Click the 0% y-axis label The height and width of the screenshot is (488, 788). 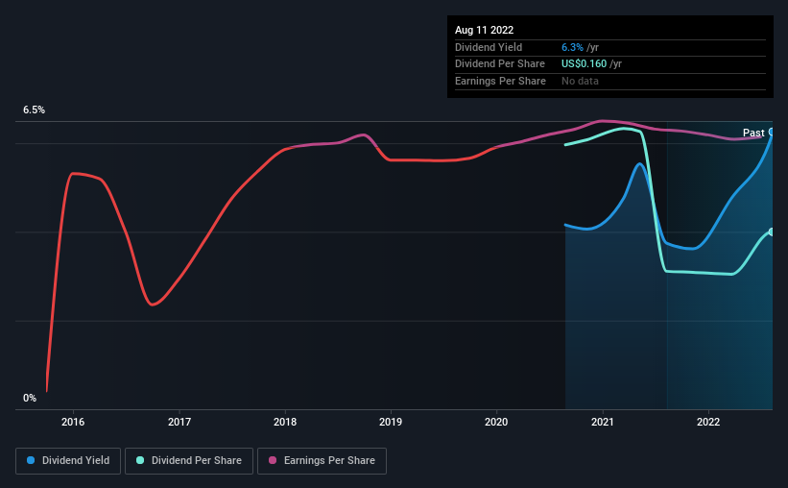pos(30,398)
